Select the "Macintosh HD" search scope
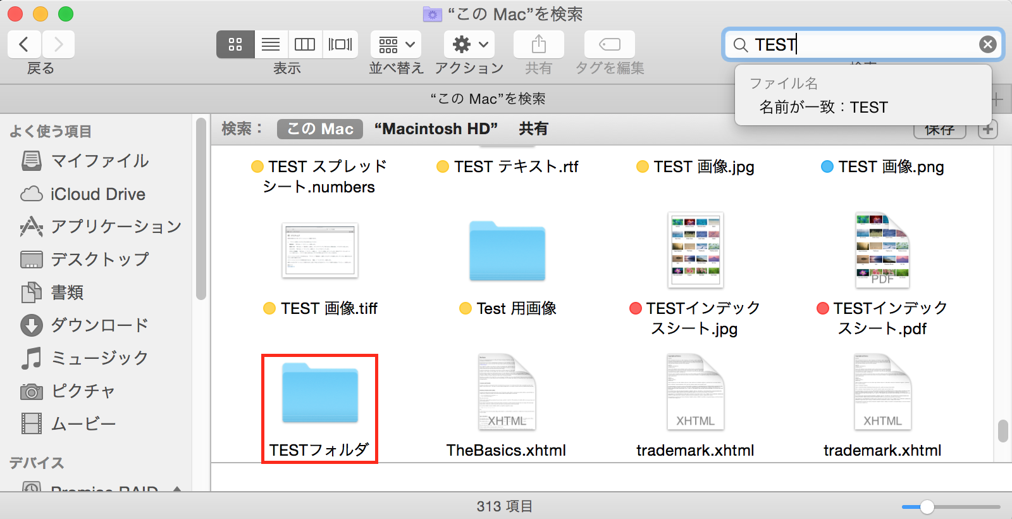The image size is (1012, 519). [436, 129]
